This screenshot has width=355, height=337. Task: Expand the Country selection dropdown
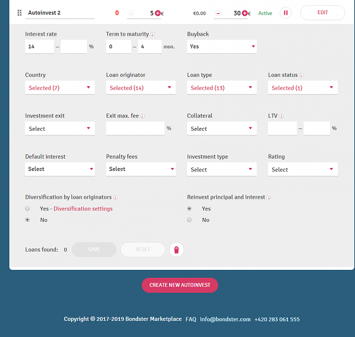(x=60, y=88)
